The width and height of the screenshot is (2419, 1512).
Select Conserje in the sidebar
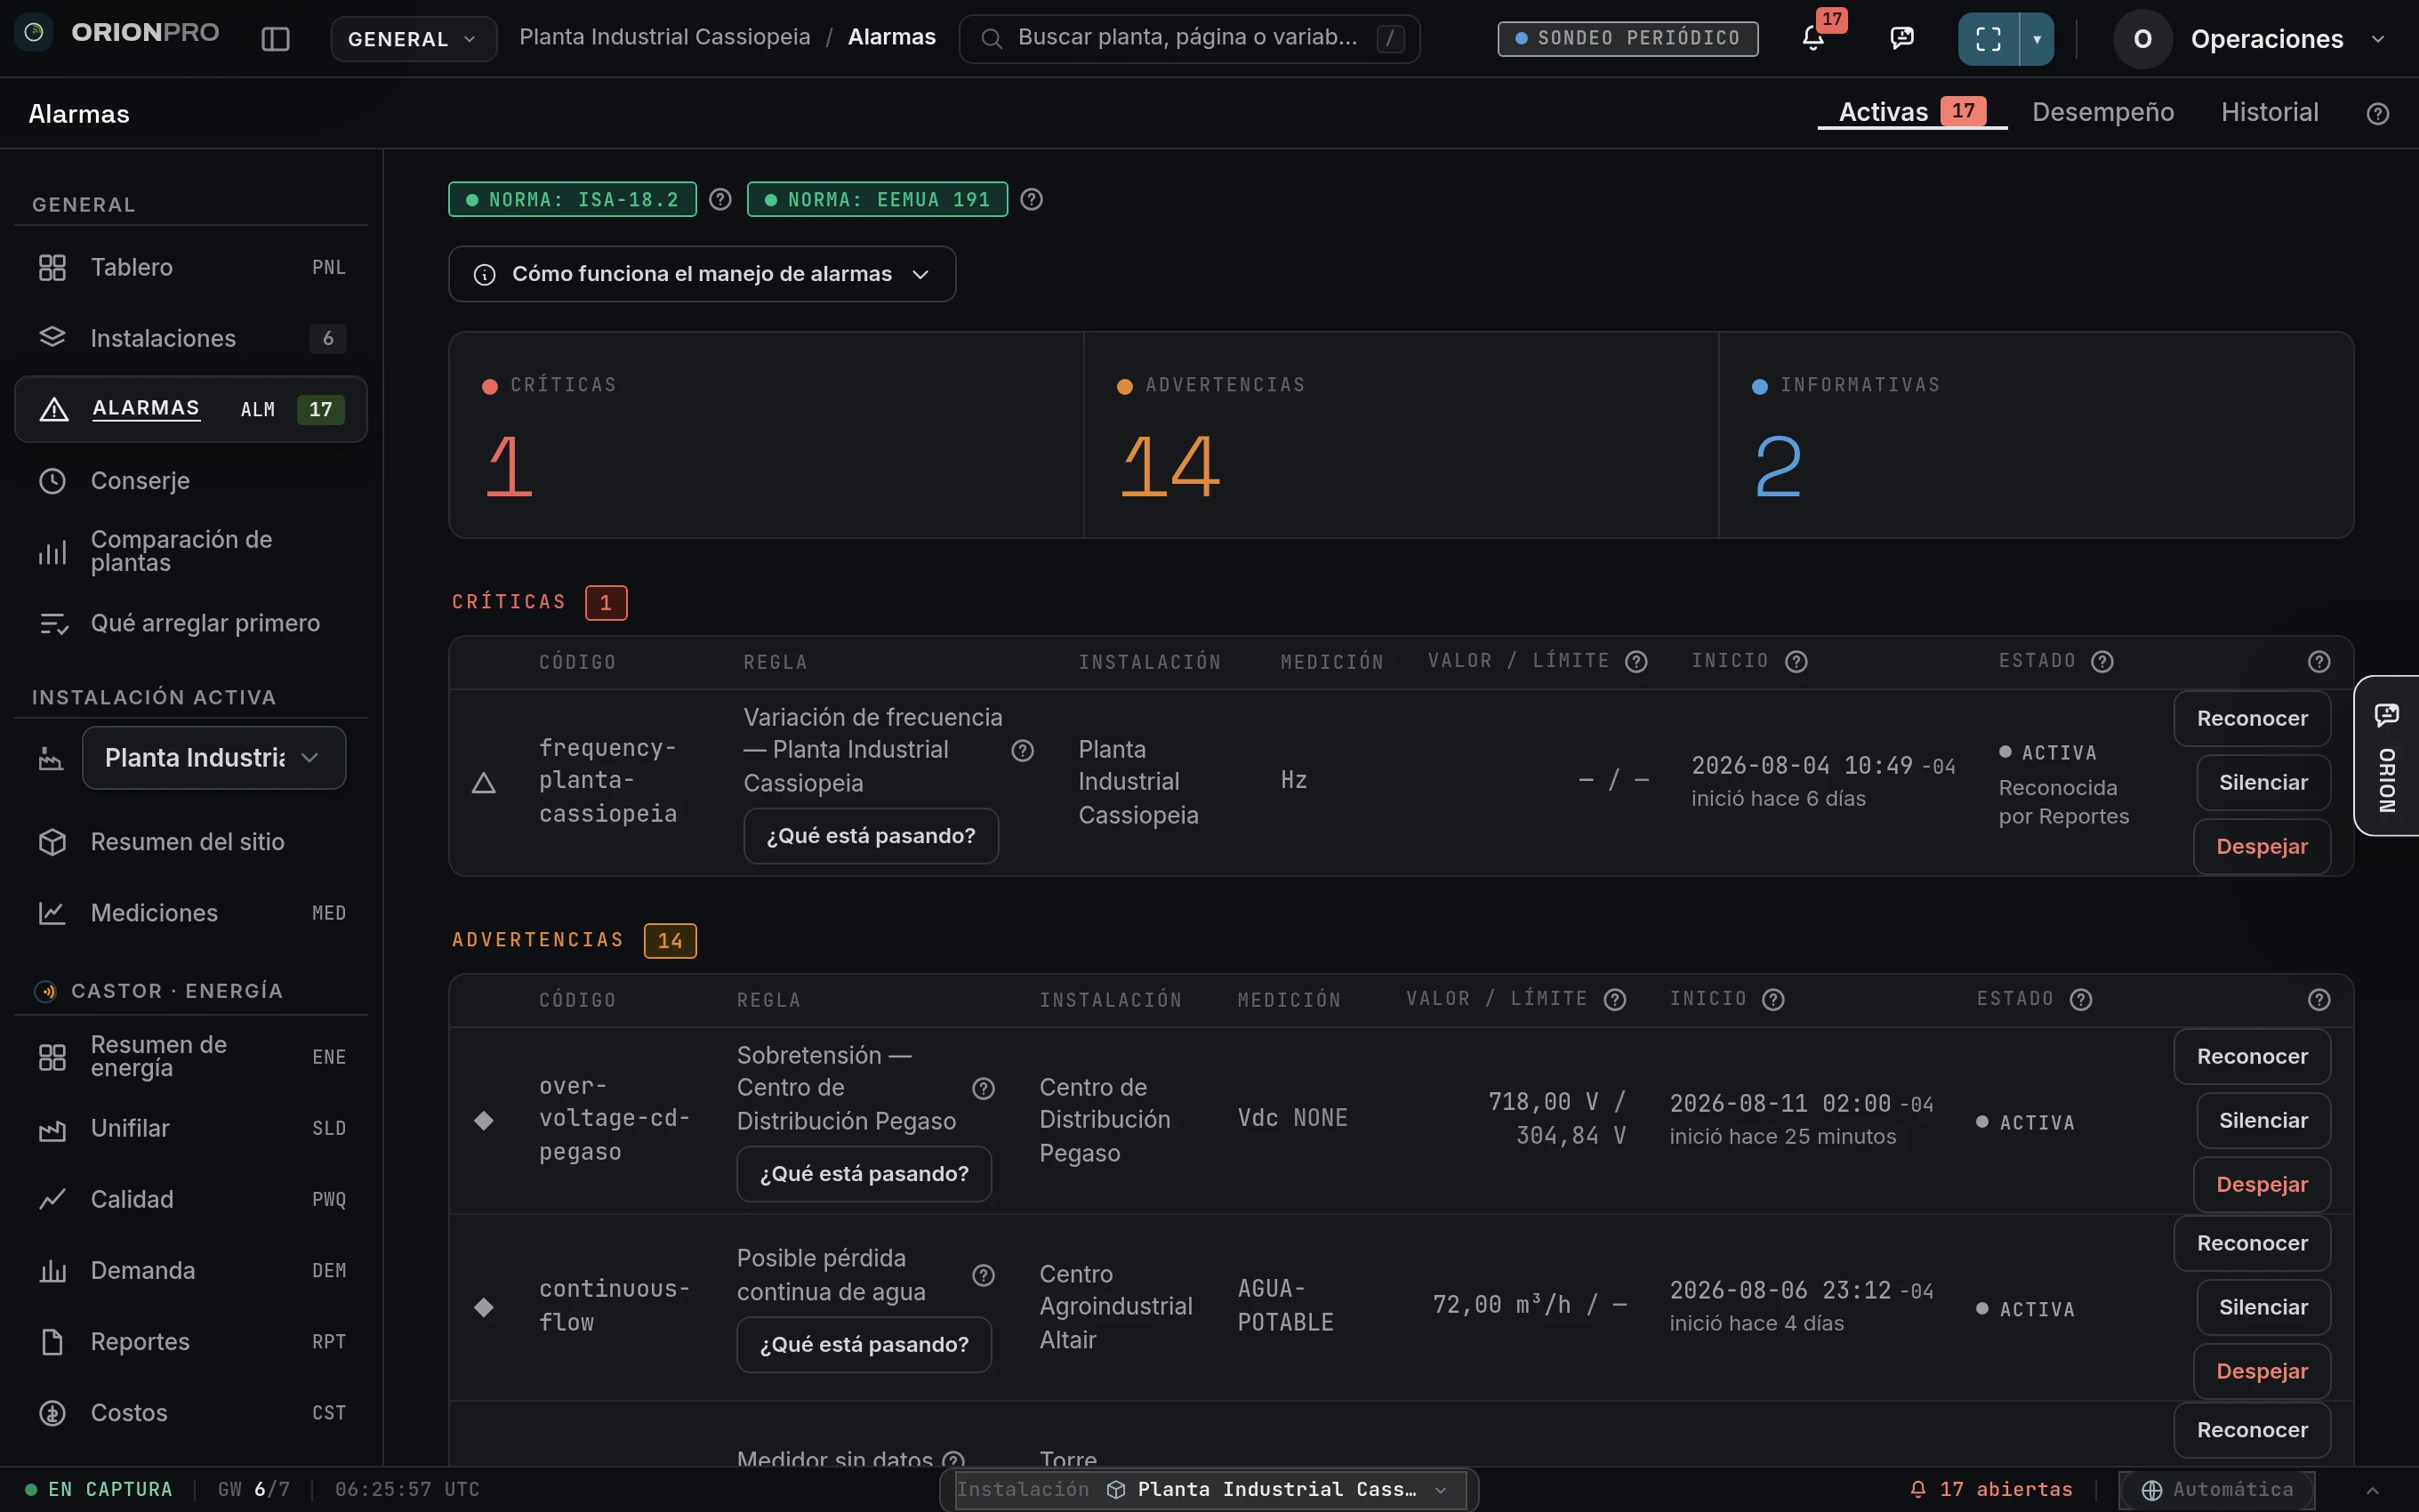(x=191, y=481)
